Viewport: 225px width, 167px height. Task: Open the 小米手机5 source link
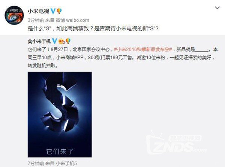pos(66,163)
